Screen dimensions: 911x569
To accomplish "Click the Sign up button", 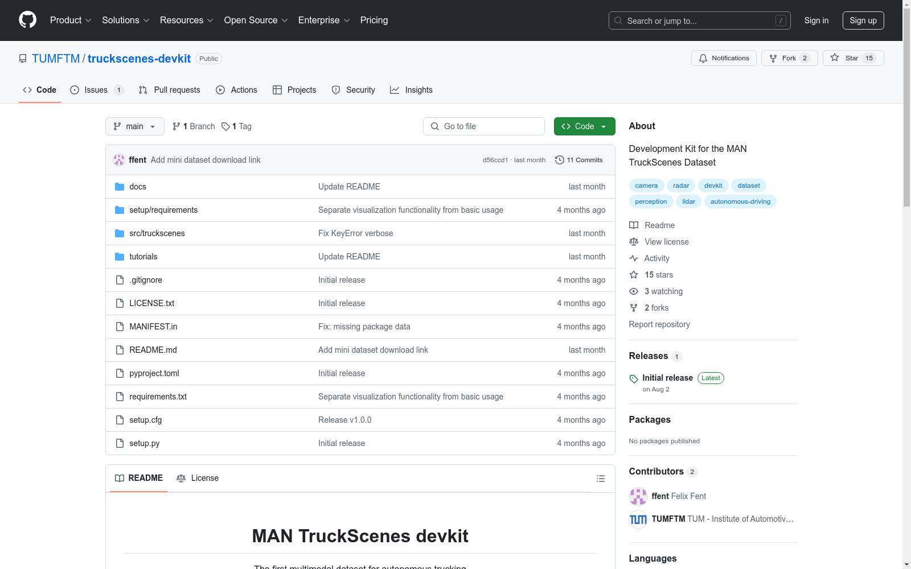I will click(x=863, y=20).
